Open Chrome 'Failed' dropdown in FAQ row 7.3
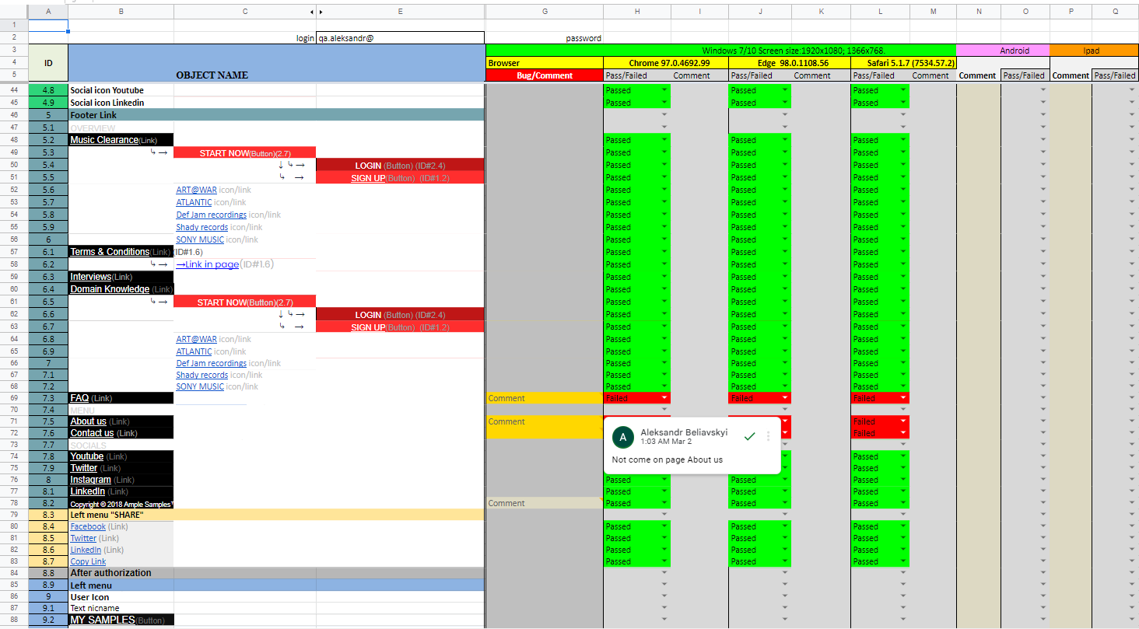Screen dimensions: 1139x629 coord(664,398)
